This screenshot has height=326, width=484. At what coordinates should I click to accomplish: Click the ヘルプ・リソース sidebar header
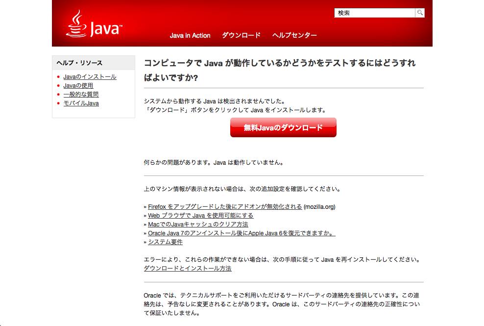(x=79, y=63)
